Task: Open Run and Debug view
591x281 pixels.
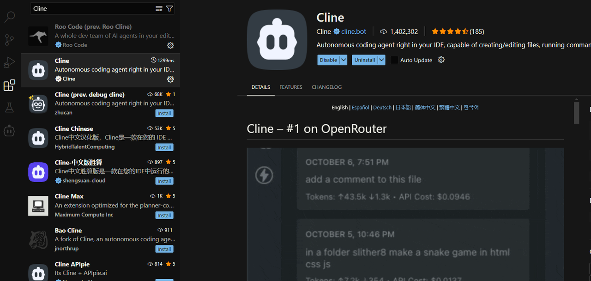Action: 9,62
